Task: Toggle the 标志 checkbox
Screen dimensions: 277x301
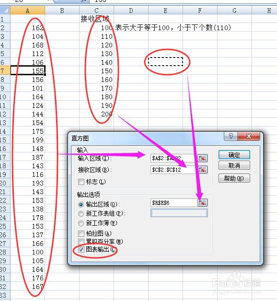Action: (x=81, y=182)
